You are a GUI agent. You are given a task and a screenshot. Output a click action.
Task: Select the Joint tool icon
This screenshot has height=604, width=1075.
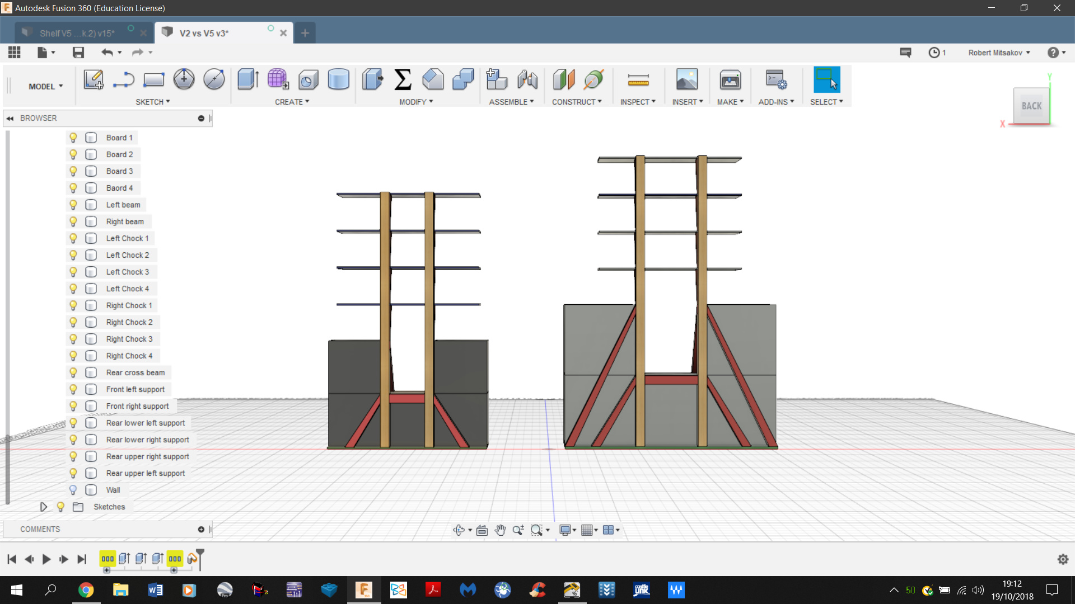527,79
